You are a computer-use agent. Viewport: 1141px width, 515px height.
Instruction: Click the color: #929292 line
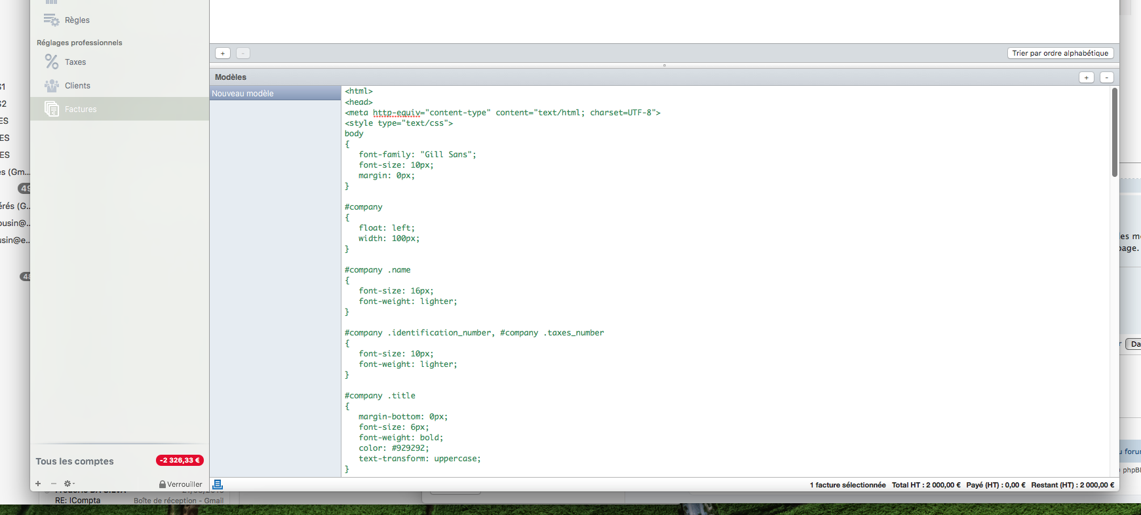(394, 448)
